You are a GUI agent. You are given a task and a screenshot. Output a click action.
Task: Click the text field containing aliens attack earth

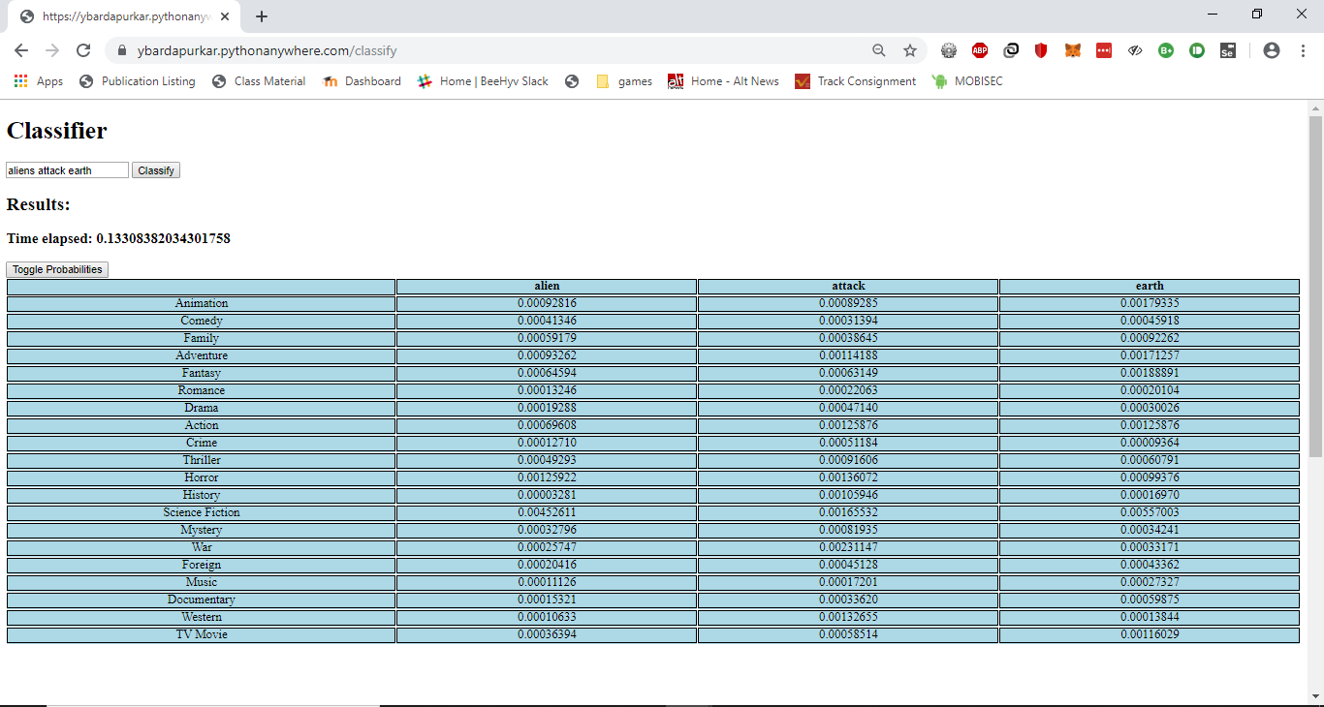point(67,170)
